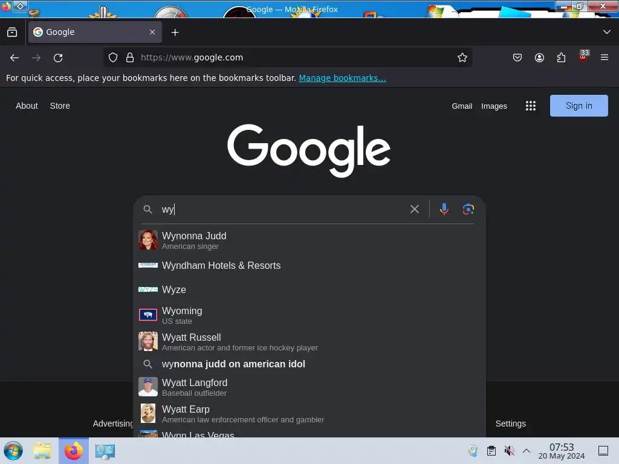
Task: Clear the search text with X
Action: pos(415,209)
